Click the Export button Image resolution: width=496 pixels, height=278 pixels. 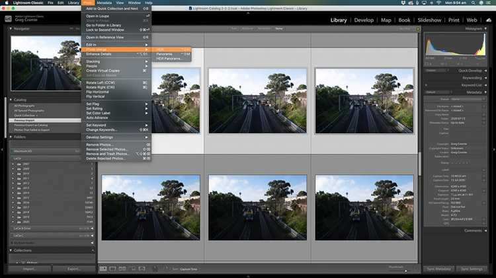pos(73,269)
